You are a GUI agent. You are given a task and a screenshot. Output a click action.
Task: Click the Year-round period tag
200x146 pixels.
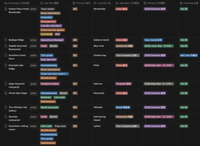(x=153, y=40)
